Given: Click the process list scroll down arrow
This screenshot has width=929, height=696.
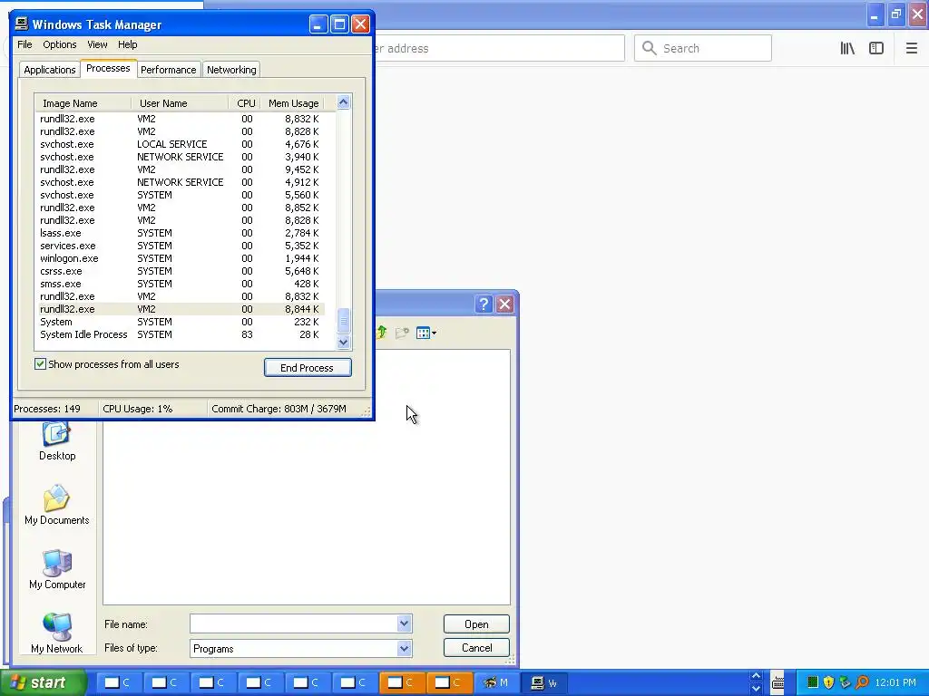Looking at the screenshot, I should (x=343, y=342).
